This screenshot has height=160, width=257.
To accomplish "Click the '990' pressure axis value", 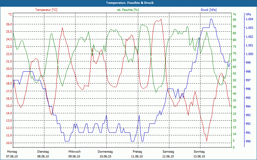I will (x=248, y=141).
